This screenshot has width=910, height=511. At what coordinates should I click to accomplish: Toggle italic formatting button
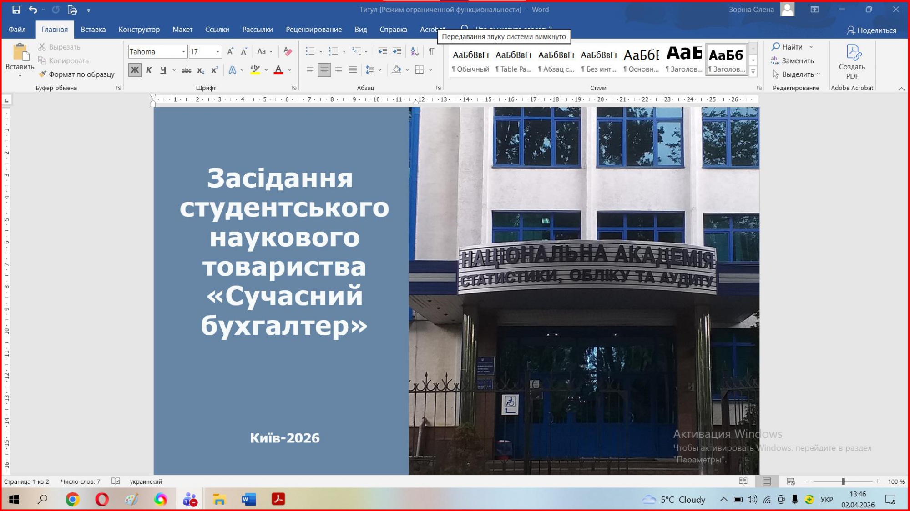(149, 70)
